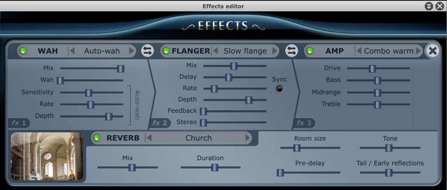Remove the AMP effect with X icon

[433, 51]
